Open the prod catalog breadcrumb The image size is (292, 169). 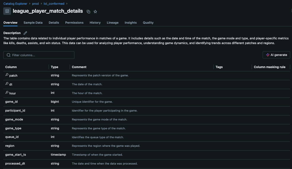(35, 4)
